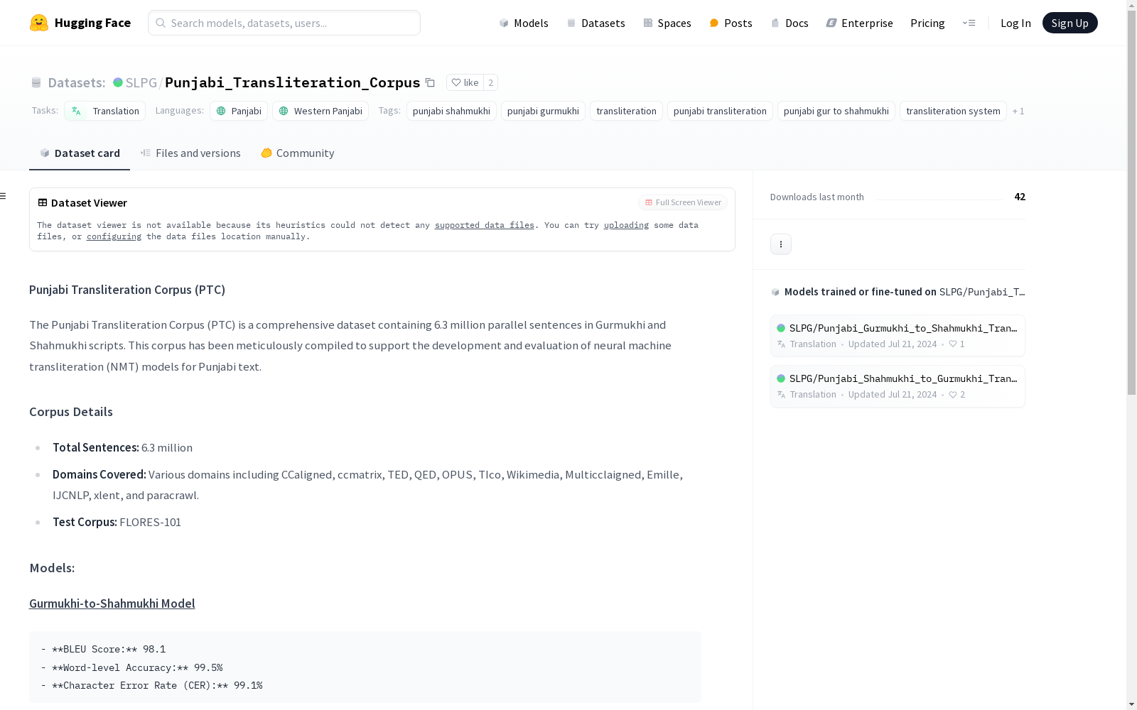
Task: Click the Dataset Viewer table icon
Action: (x=43, y=202)
